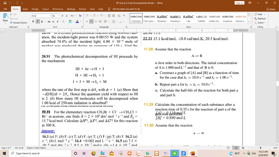
Task: Open the font name dropdown
Action: click(50, 16)
